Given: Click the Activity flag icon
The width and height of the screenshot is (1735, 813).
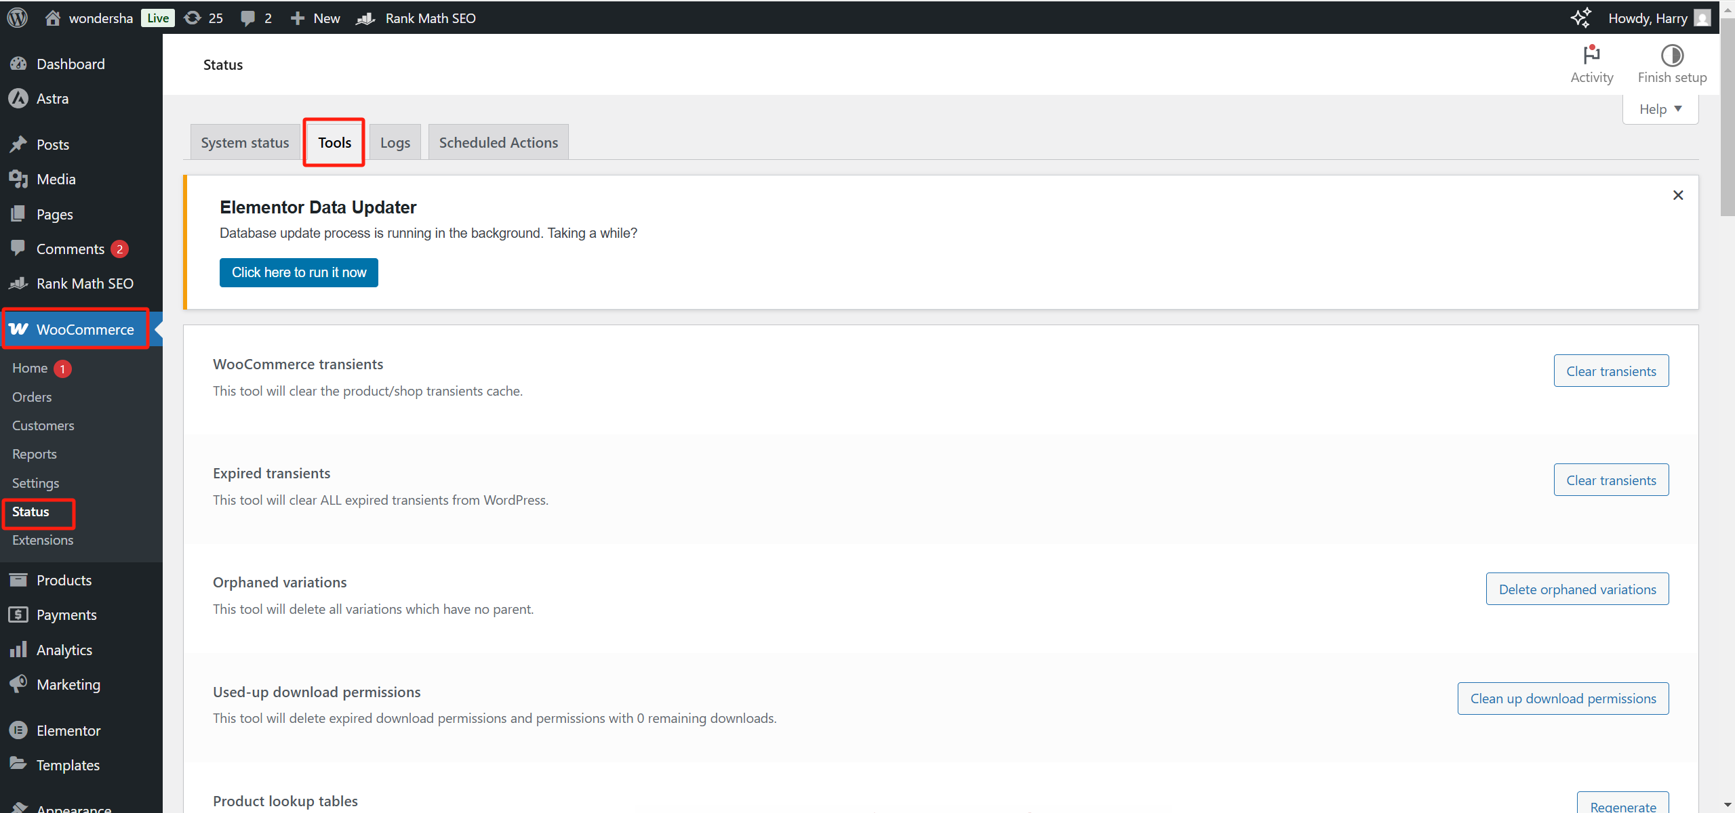Looking at the screenshot, I should [x=1591, y=56].
